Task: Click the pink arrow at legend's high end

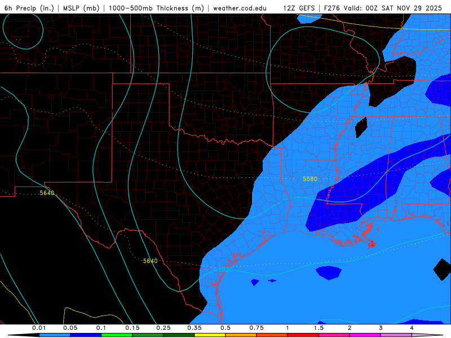Action: click(427, 335)
